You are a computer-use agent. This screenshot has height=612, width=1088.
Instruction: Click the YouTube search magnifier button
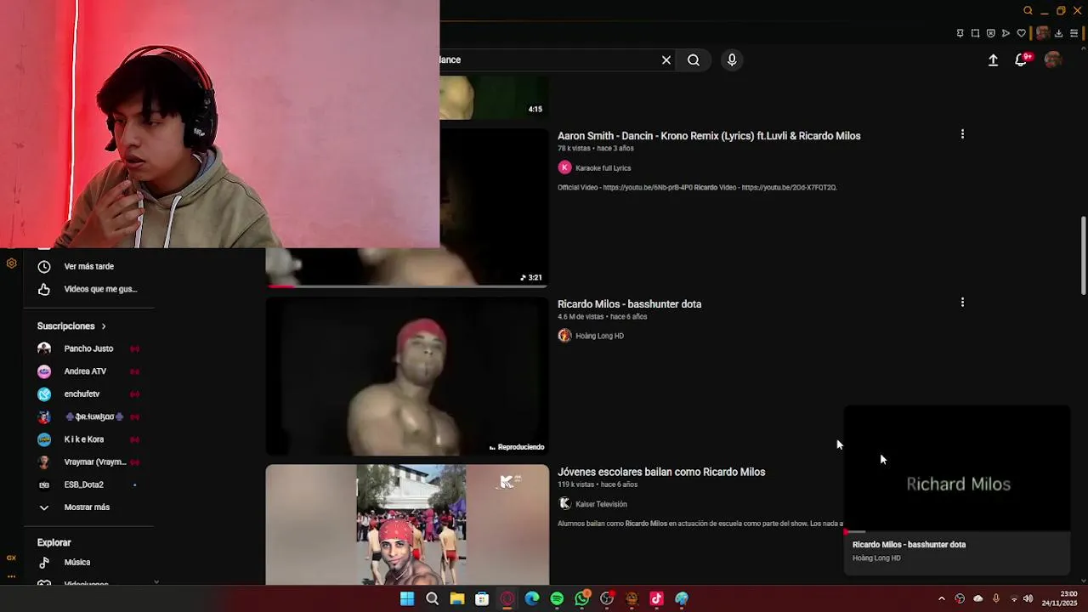(x=694, y=60)
